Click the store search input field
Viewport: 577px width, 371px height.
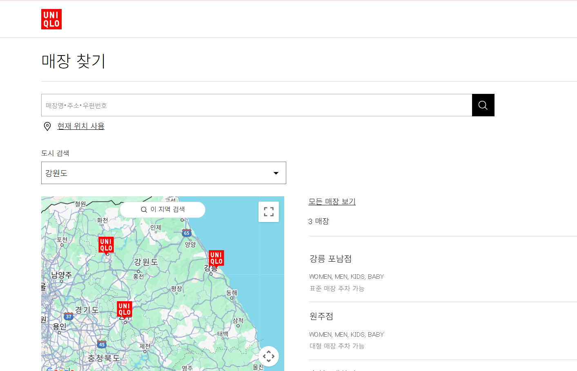tap(245, 105)
